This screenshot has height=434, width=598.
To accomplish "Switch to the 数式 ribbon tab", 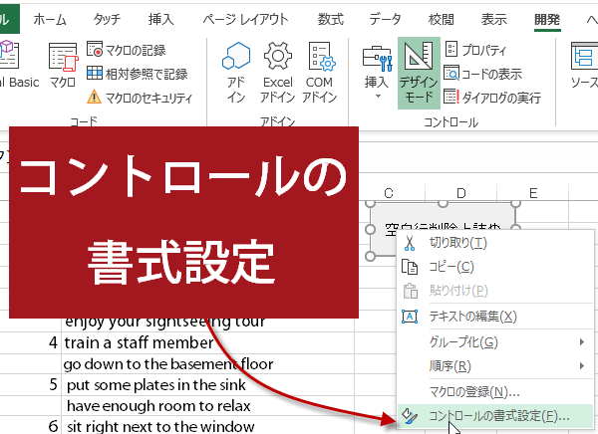I will [330, 18].
